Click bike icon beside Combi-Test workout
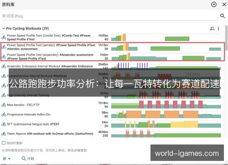 coord(4,37)
